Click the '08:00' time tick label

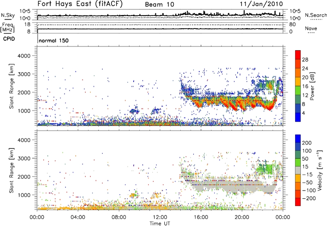click(x=119, y=217)
